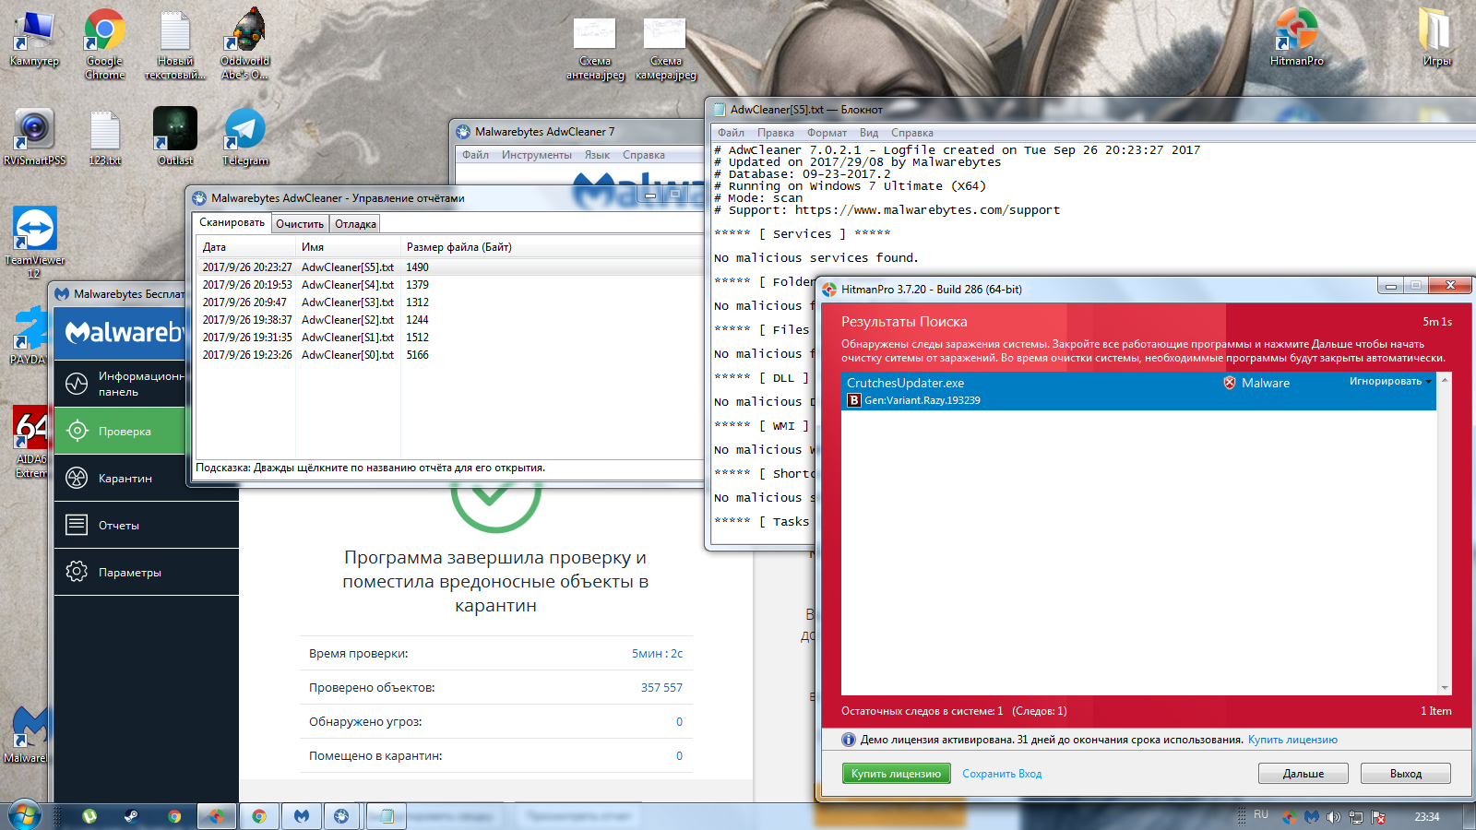Screen dimensions: 1476x830
Task: Switch to Malwarebytes taskbar button
Action: (302, 816)
